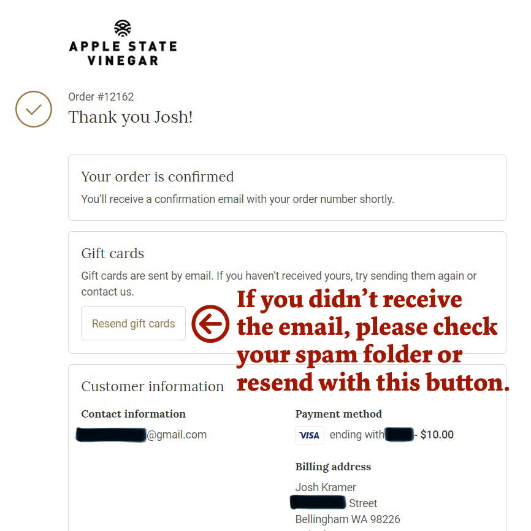Click the Gift cards section heading

[113, 253]
